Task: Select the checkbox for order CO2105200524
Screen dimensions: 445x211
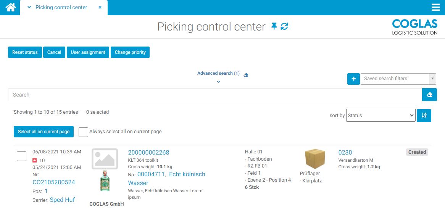Action: click(x=22, y=156)
